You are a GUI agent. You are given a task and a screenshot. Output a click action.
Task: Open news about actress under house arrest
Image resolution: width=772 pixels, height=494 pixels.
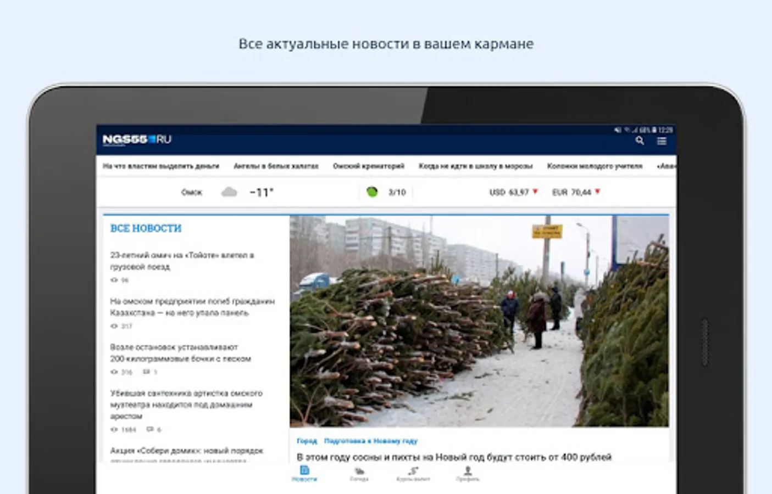click(186, 405)
